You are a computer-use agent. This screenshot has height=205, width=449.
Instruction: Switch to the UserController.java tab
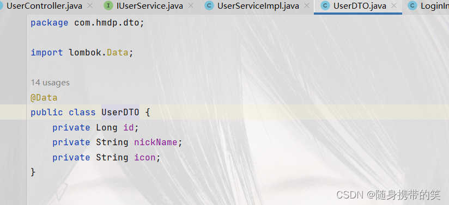[x=44, y=6]
